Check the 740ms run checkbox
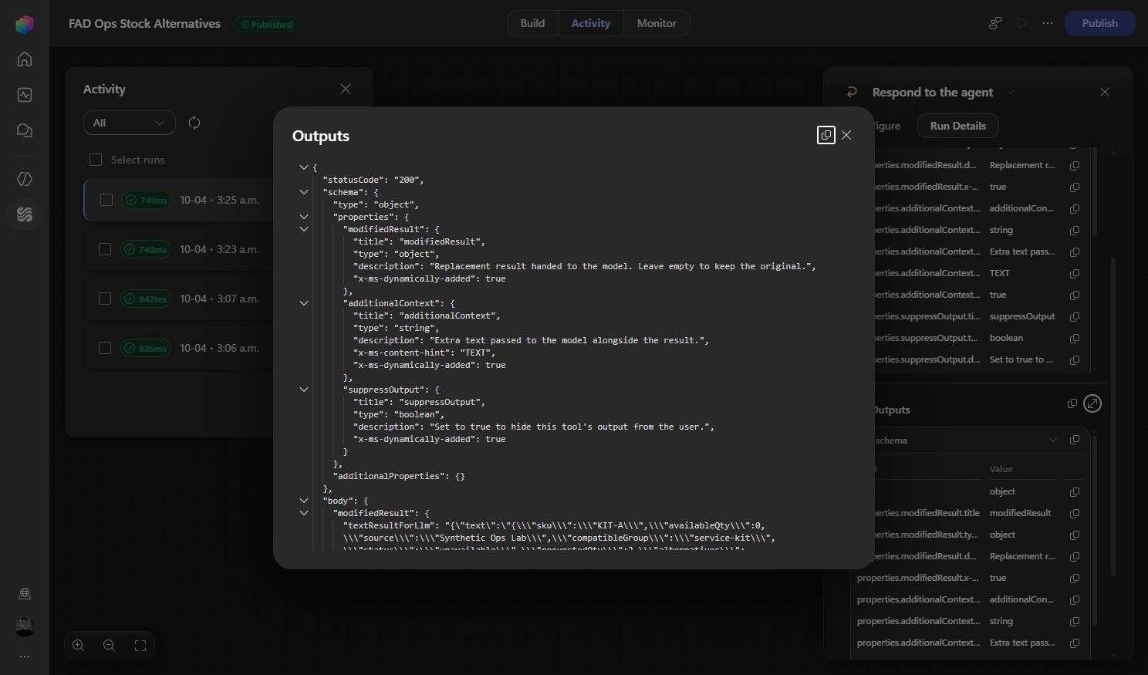 (106, 249)
